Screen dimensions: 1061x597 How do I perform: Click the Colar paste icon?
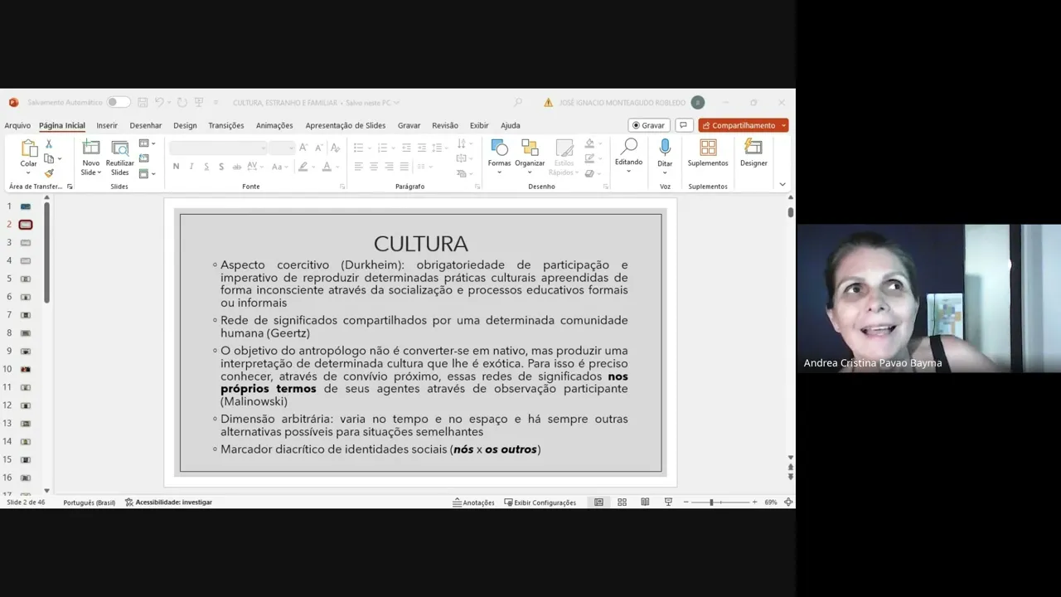click(x=29, y=149)
